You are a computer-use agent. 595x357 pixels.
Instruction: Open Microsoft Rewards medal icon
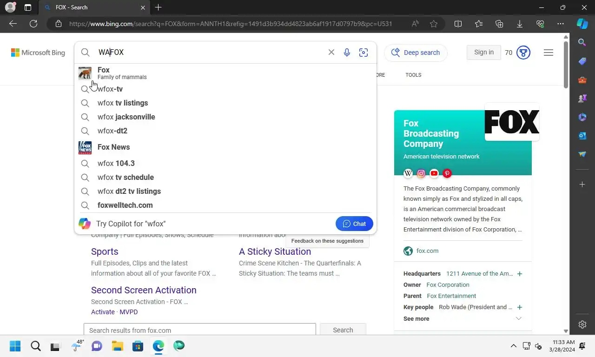coord(523,53)
